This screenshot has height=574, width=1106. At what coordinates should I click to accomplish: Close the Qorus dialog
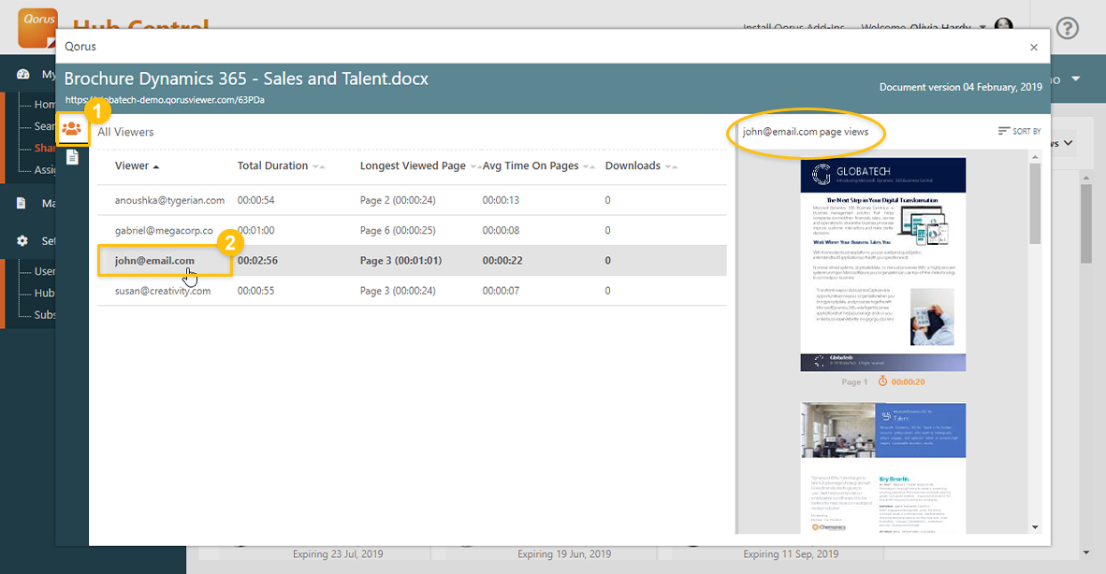point(1033,47)
